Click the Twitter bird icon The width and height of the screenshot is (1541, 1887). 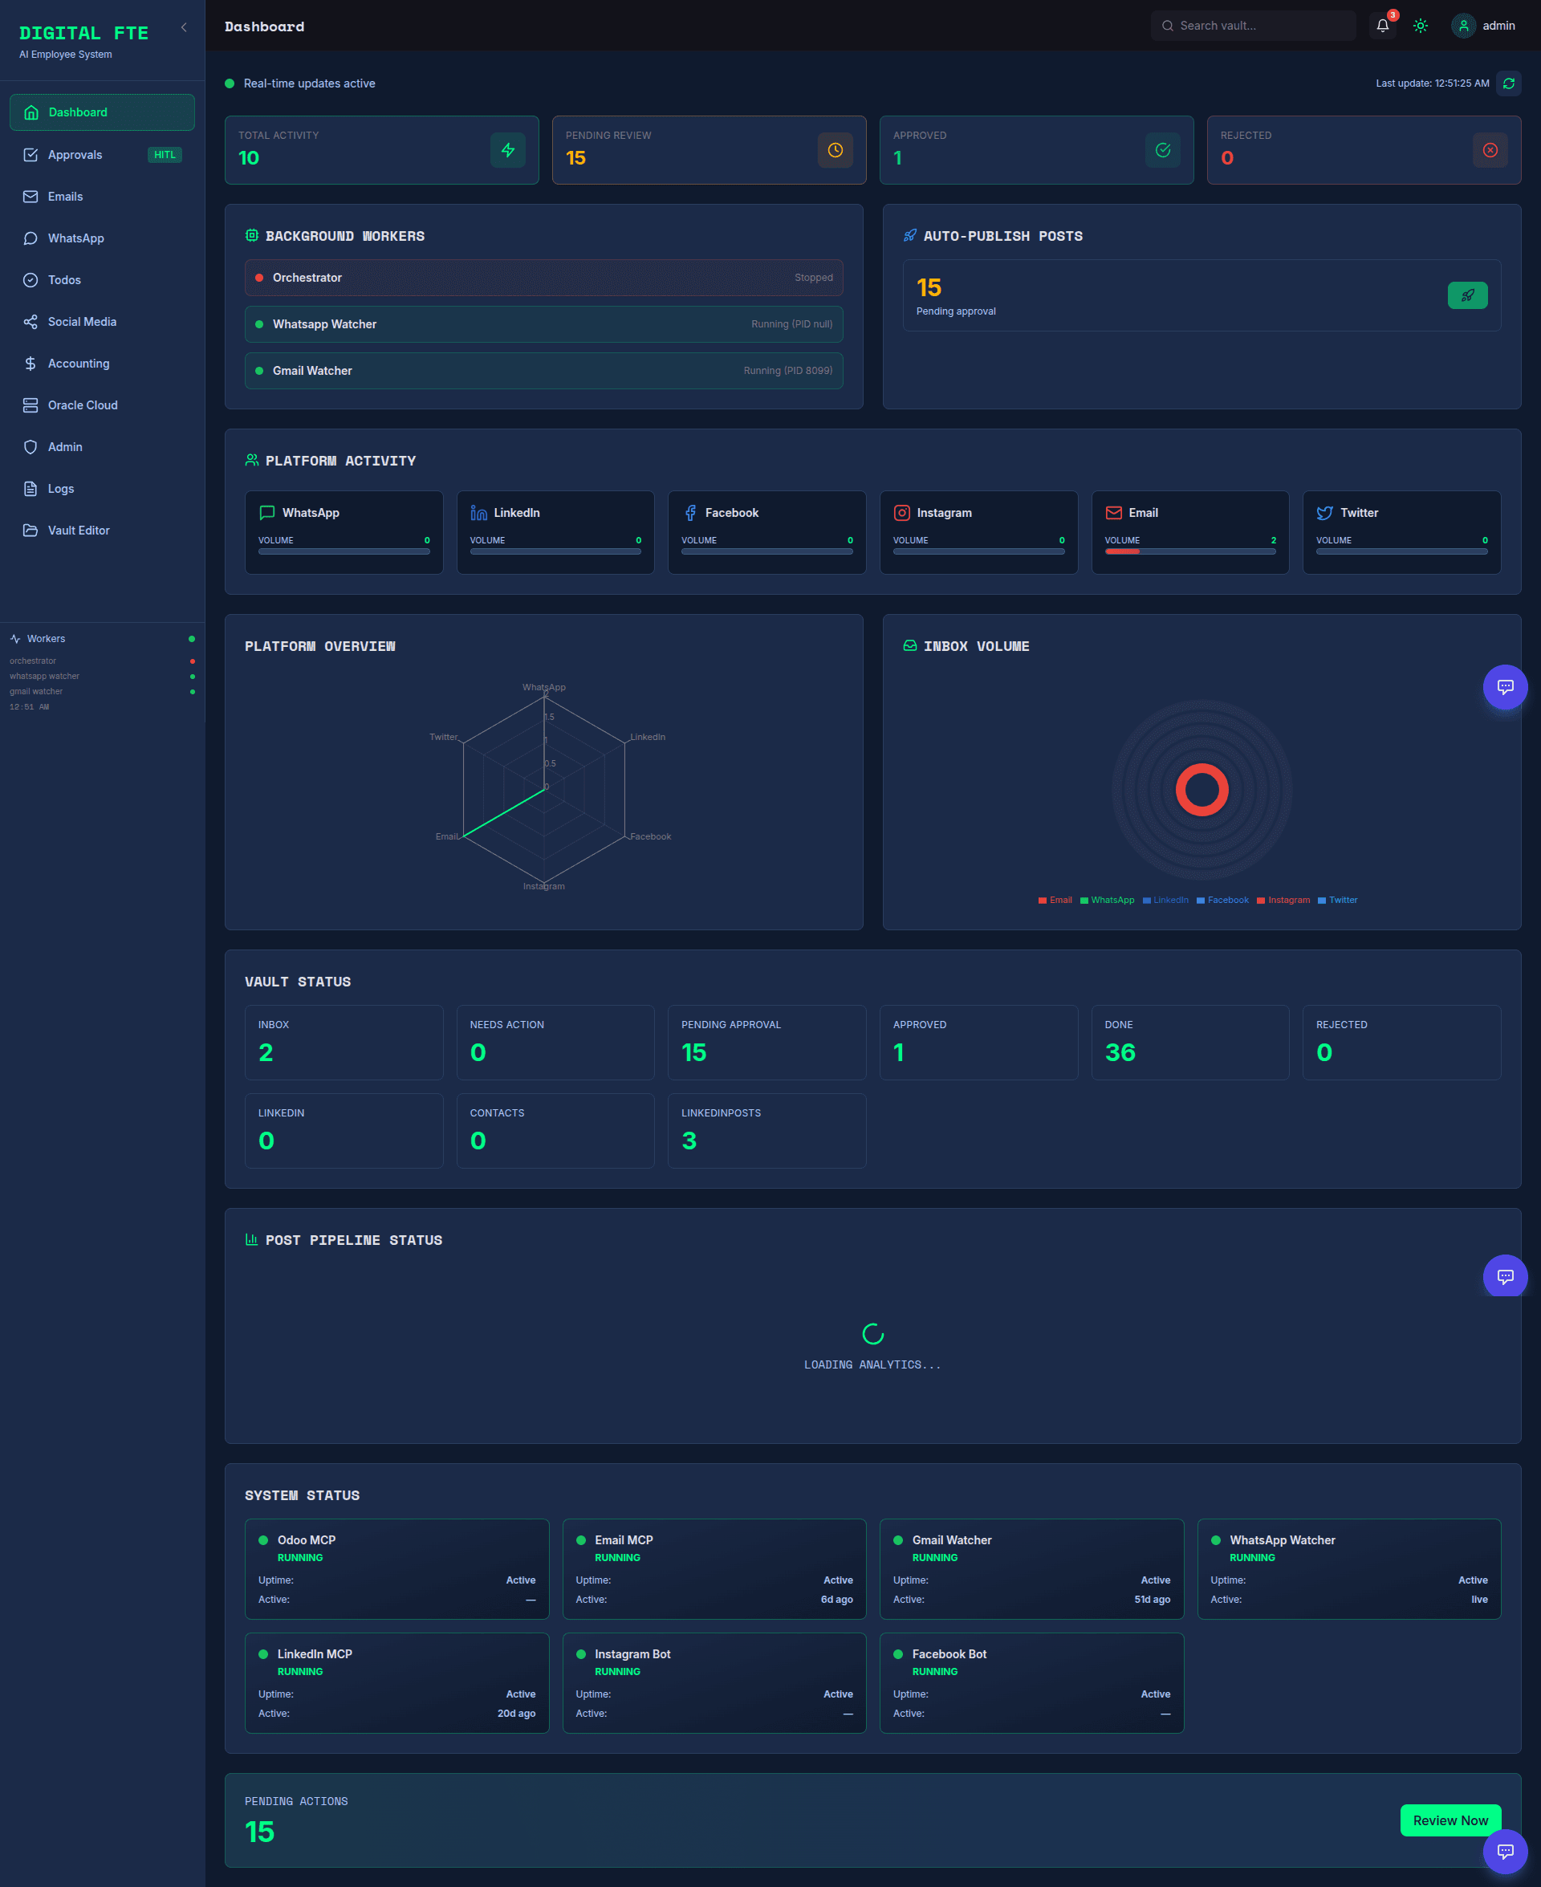[1324, 513]
